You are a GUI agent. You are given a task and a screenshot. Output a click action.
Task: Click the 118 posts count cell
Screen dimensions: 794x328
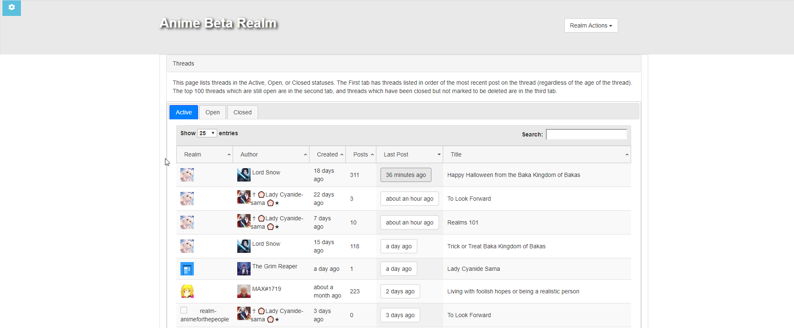[x=361, y=246]
